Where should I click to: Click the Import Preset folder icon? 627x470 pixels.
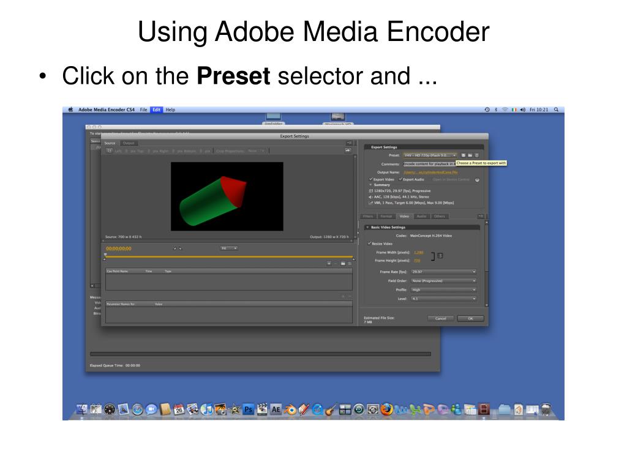click(x=470, y=155)
